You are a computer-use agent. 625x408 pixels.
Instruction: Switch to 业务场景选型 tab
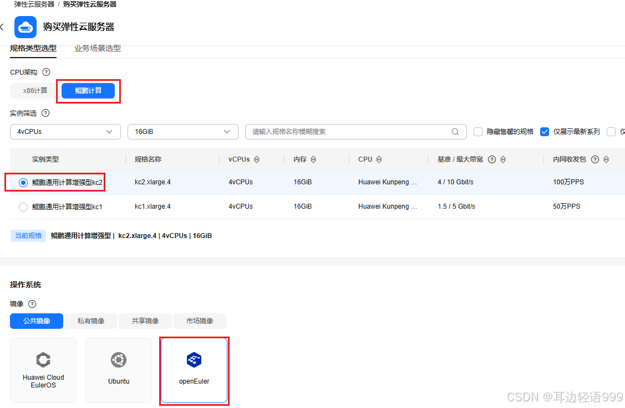97,48
